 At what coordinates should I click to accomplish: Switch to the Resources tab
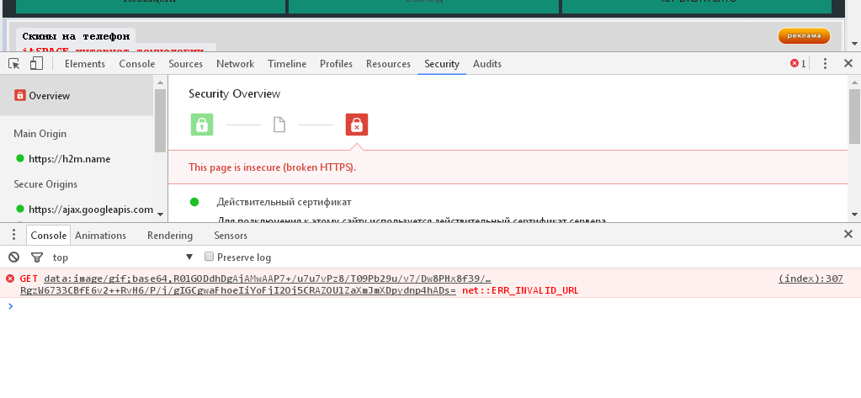click(388, 64)
